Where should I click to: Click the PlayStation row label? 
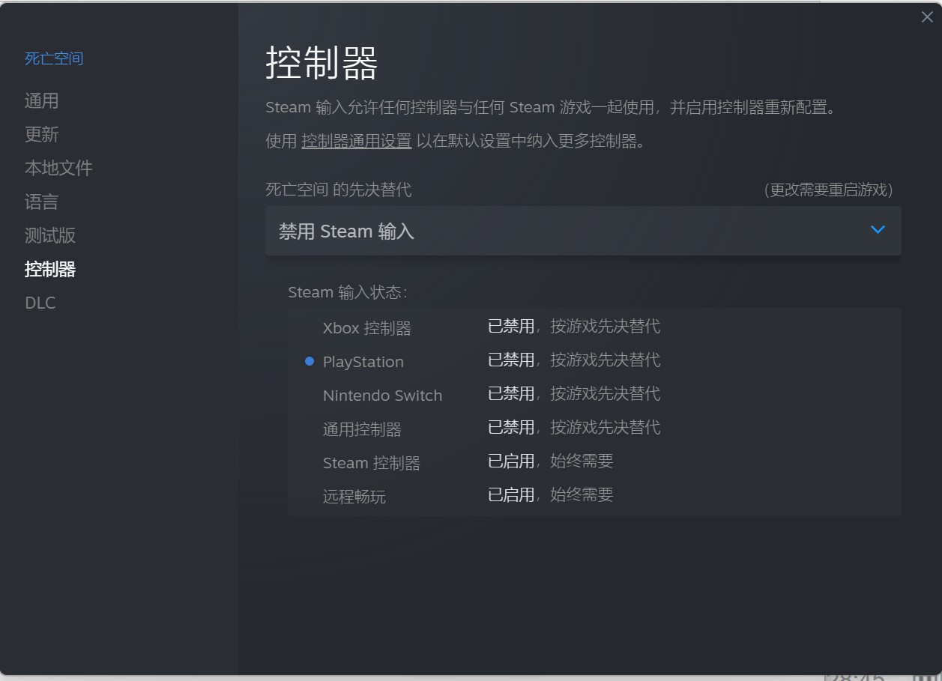tap(363, 362)
